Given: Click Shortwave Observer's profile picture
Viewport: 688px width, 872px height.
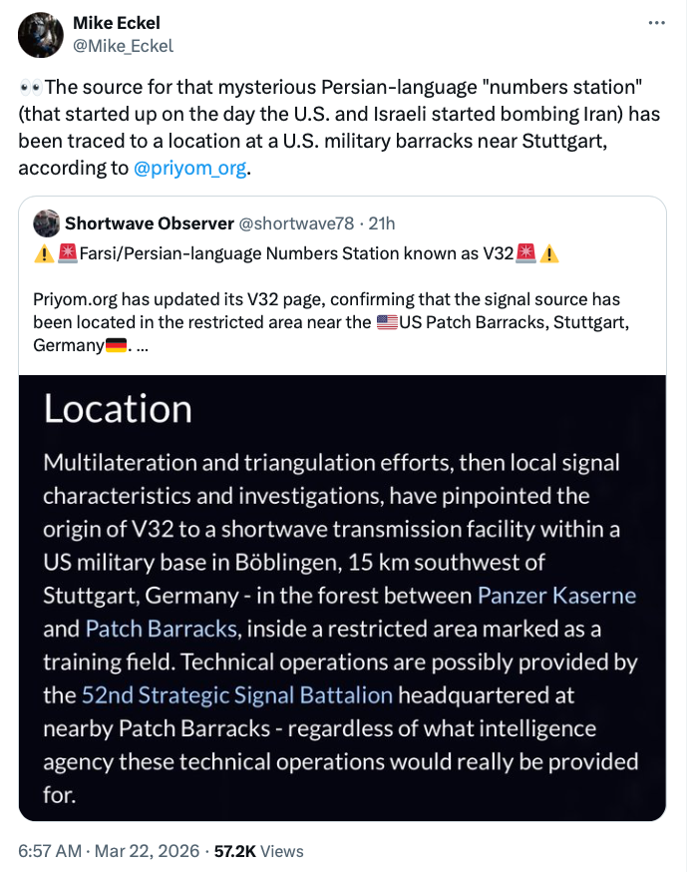Looking at the screenshot, I should point(46,222).
